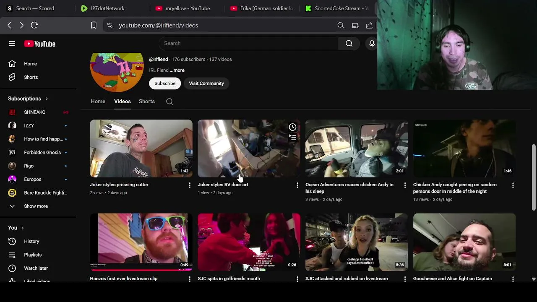Viewport: 537px width, 302px height.
Task: Open options for SJC attacked and robbed video
Action: point(405,279)
